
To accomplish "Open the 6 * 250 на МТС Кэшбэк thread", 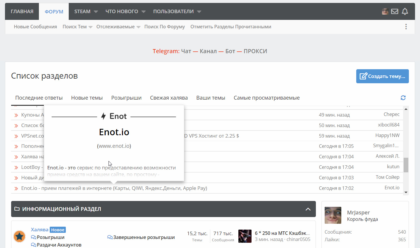I will point(282,233).
